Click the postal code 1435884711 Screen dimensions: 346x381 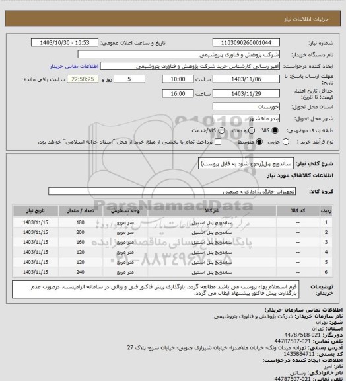[299, 354]
